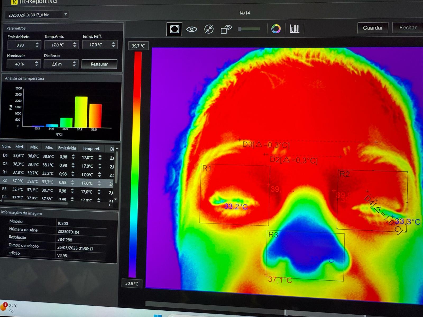This screenshot has width=423, height=317.
Task: Click the Restaurar button
Action: [x=99, y=64]
